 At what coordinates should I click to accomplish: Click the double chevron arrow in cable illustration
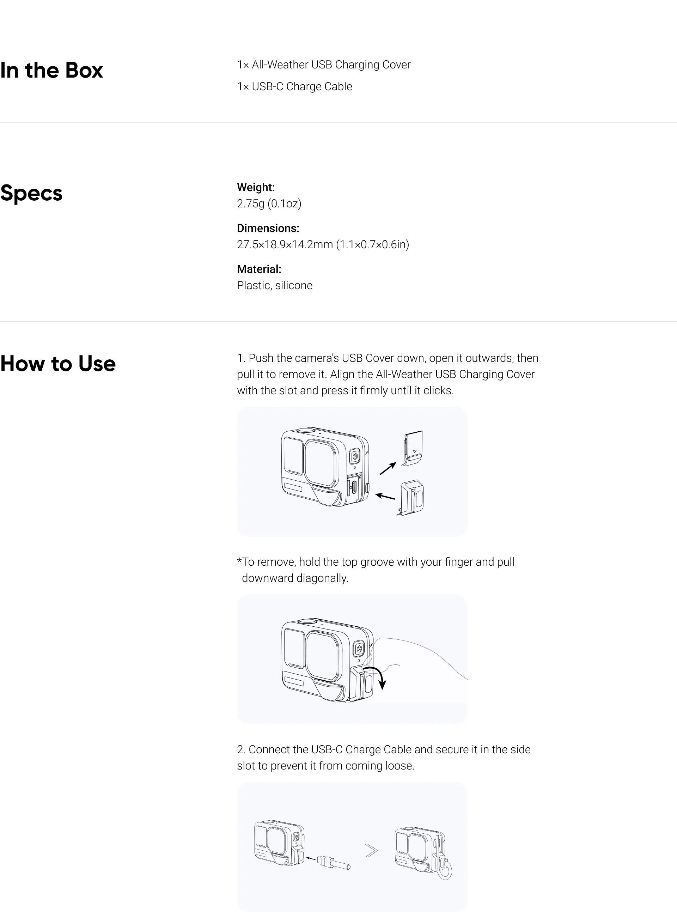pyautogui.click(x=371, y=851)
